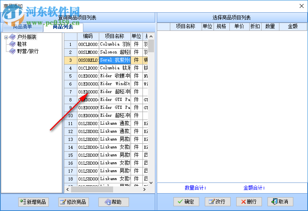Viewport: 308px width, 211px height.
Task: Click the 新增商品 button
Action: tap(34, 202)
